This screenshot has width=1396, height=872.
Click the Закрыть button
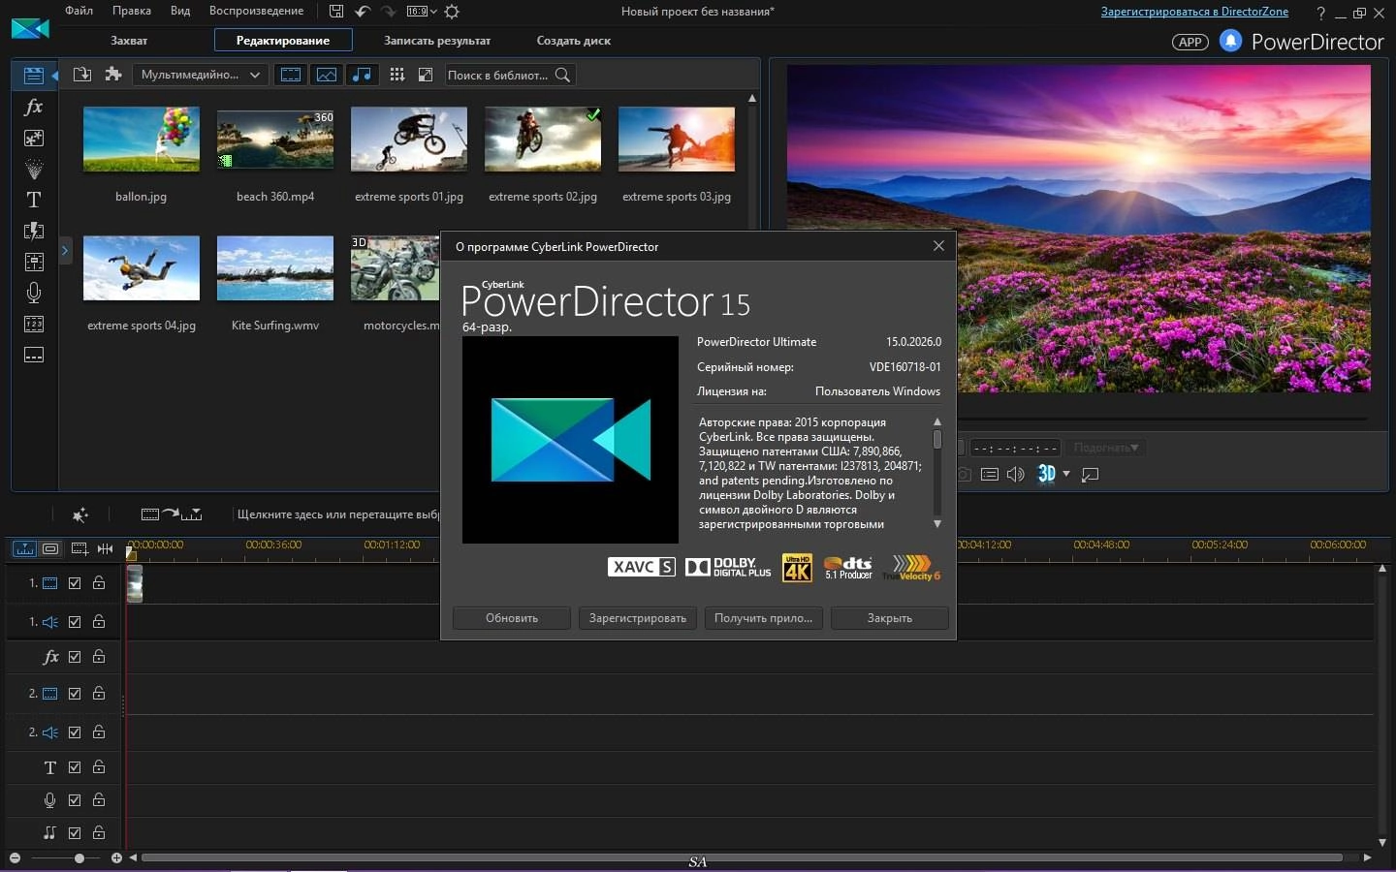point(890,618)
